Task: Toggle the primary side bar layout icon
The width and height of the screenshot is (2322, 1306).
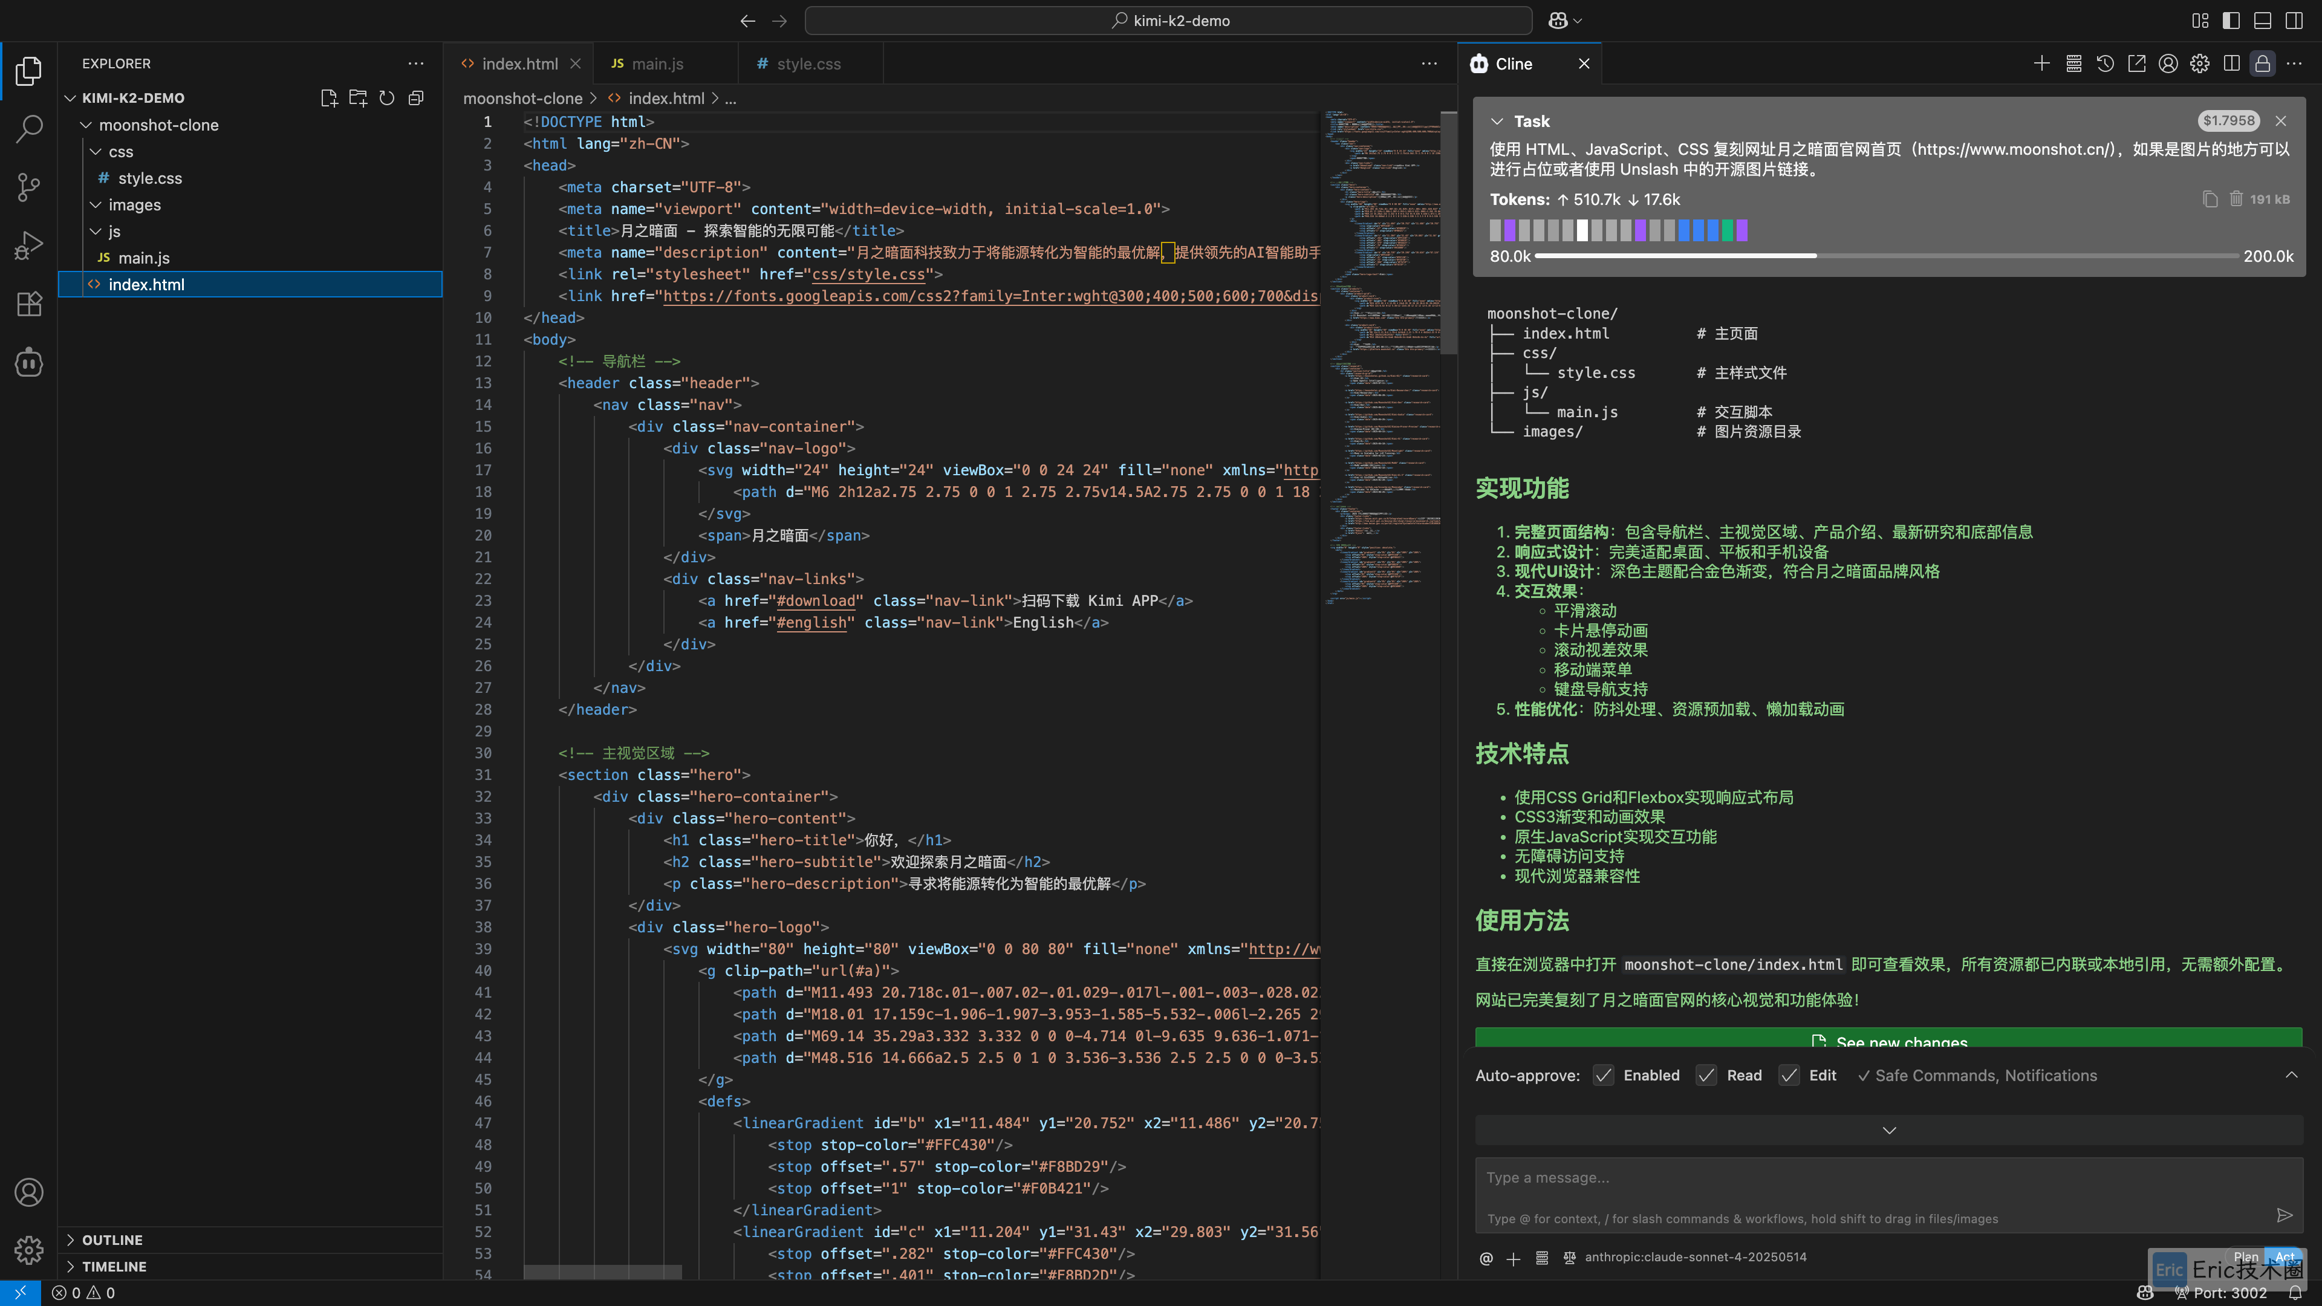Action: tap(2231, 20)
